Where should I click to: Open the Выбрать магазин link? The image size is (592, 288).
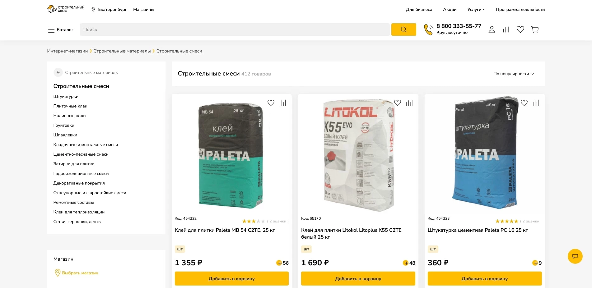pyautogui.click(x=80, y=273)
